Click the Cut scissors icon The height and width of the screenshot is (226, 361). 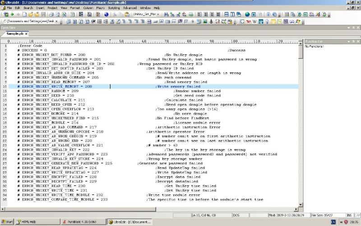[115, 14]
